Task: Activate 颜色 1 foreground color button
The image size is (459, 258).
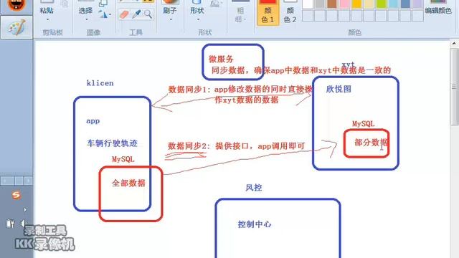Action: point(268,13)
